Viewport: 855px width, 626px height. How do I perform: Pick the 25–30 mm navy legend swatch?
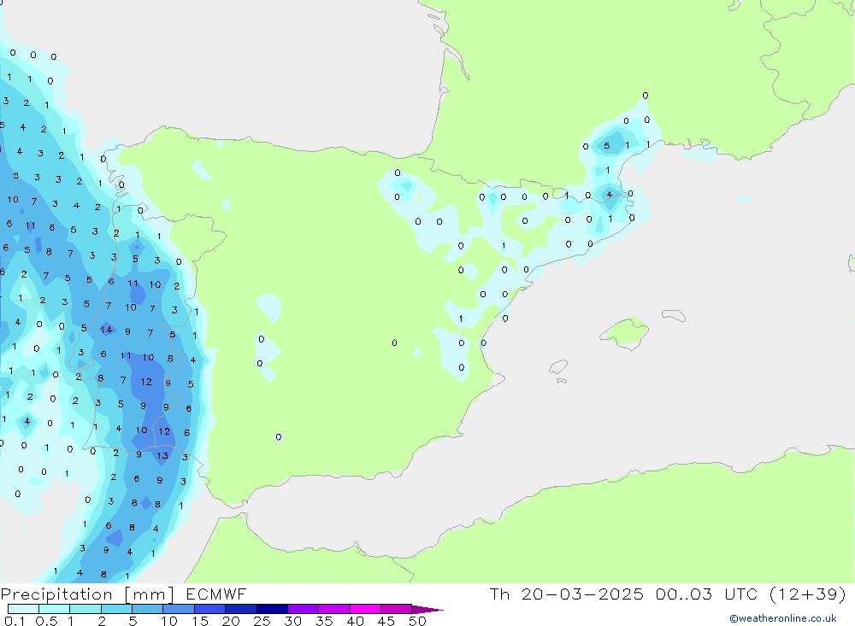point(272,609)
